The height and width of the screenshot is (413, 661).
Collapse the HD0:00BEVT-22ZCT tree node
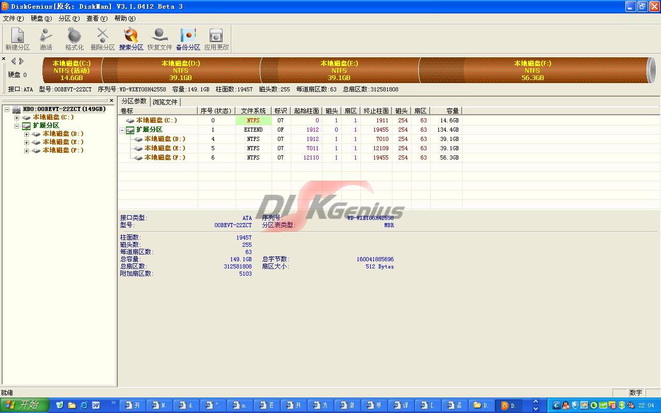click(x=7, y=109)
